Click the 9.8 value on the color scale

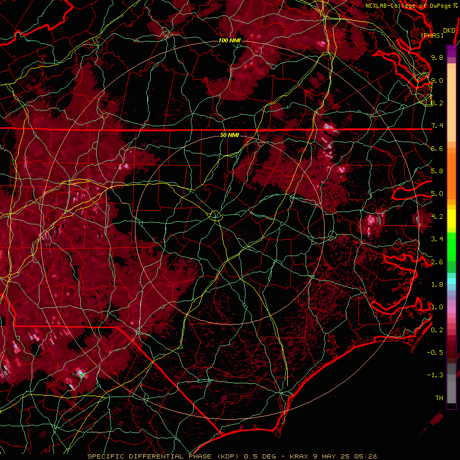click(x=437, y=57)
